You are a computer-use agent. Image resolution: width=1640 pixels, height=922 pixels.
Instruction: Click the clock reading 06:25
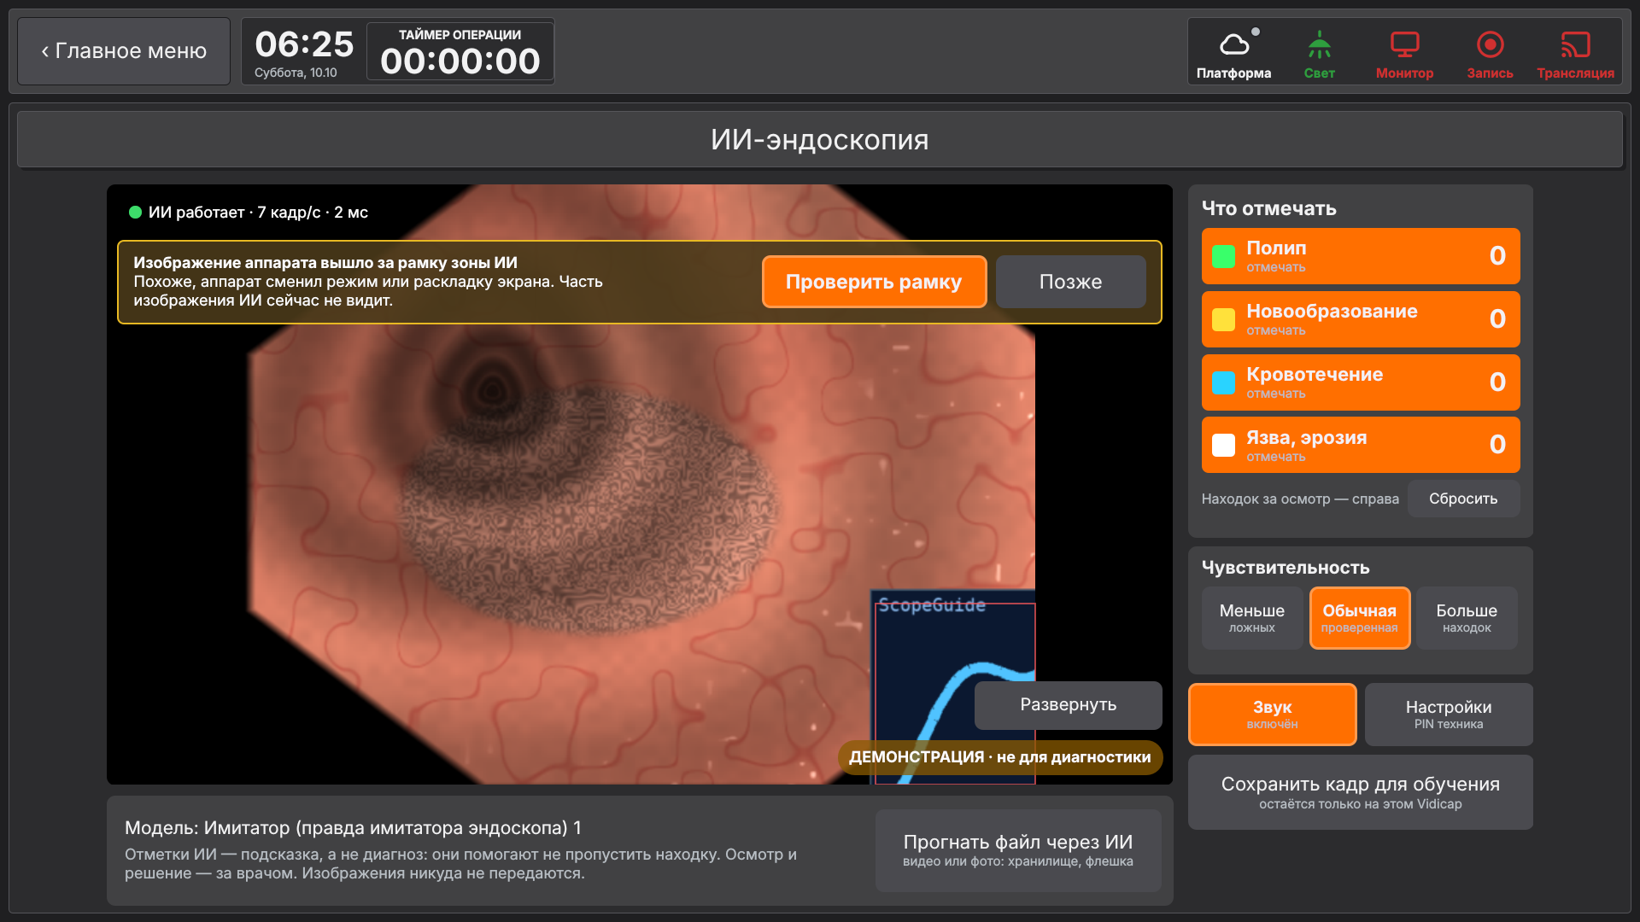tap(304, 44)
